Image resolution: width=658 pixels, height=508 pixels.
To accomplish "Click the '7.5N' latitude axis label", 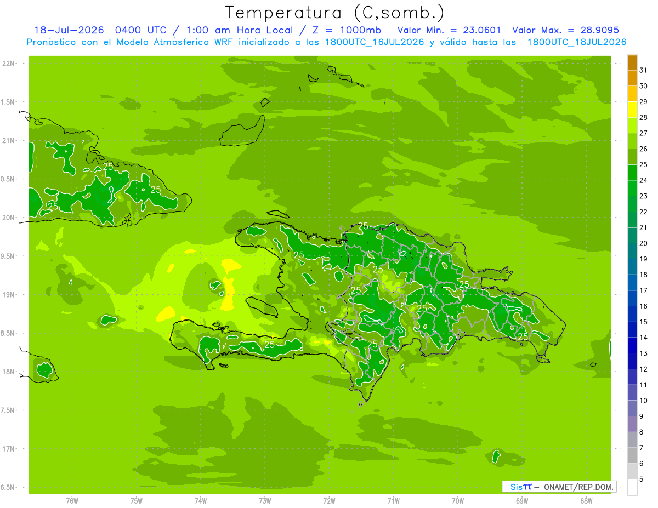I will click(8, 410).
